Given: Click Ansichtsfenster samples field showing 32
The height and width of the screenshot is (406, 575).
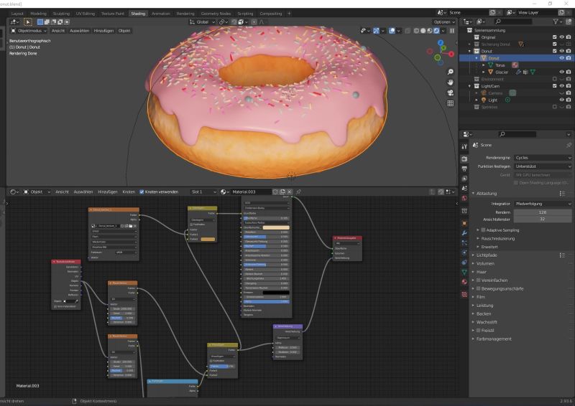Looking at the screenshot, I should pos(543,219).
